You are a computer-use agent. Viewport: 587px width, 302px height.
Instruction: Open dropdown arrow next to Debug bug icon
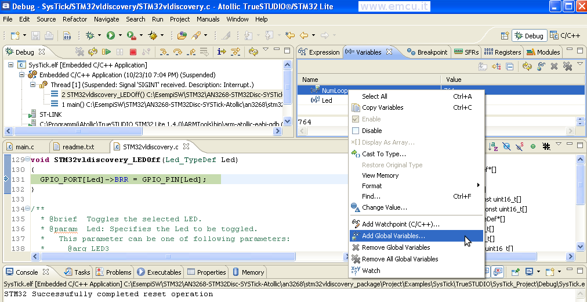pos(99,35)
